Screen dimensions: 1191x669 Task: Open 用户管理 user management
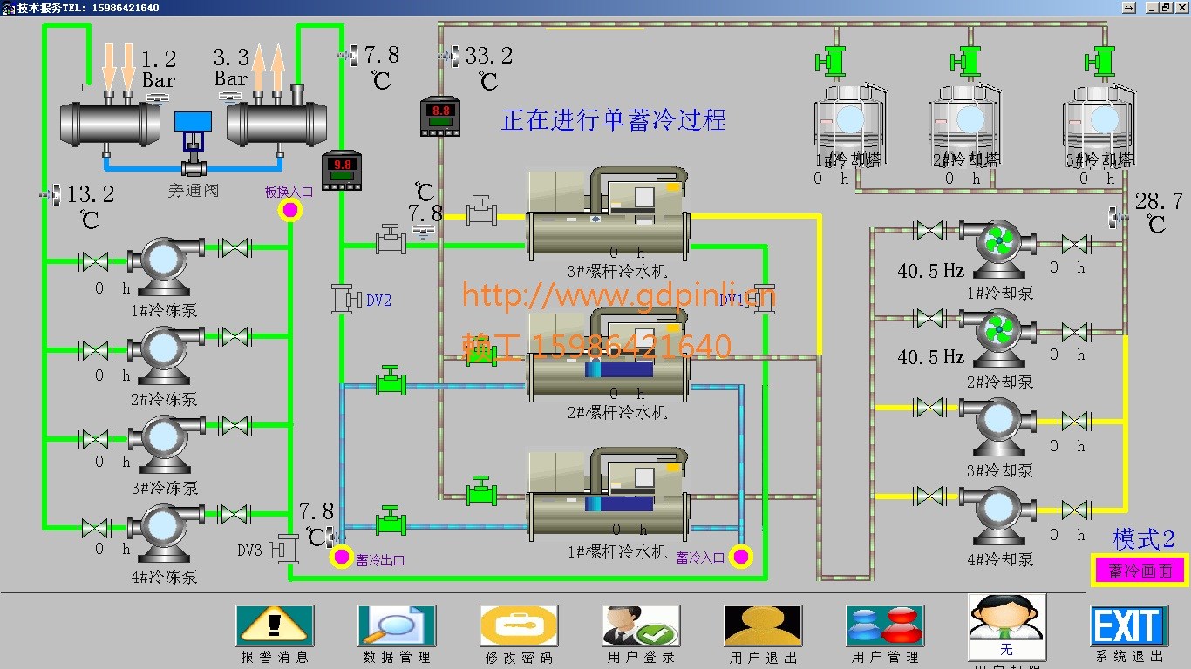(885, 625)
